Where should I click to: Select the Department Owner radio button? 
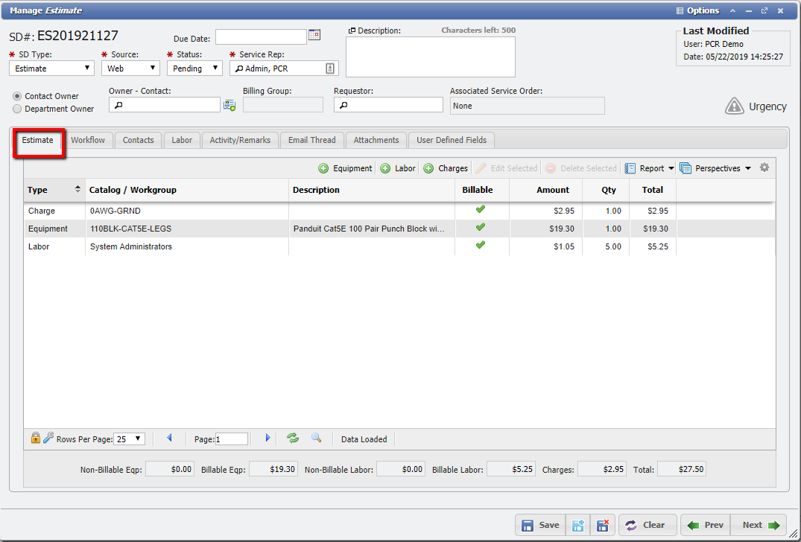17,109
